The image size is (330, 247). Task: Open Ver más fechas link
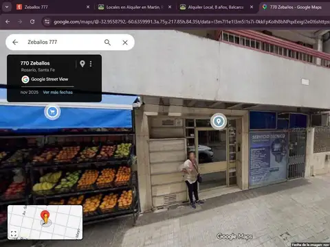[x=58, y=93]
